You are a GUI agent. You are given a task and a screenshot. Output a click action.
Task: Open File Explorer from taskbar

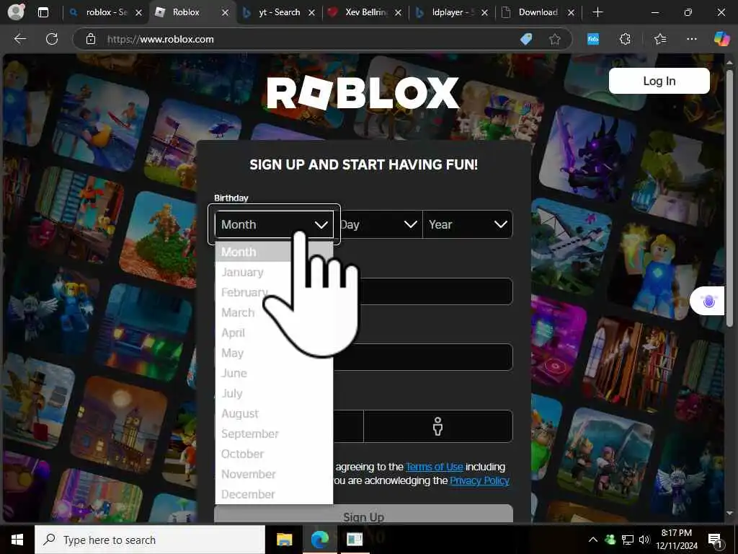pos(284,540)
